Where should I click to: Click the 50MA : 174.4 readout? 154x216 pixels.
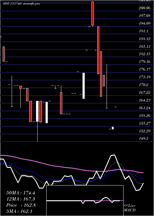tap(21, 193)
